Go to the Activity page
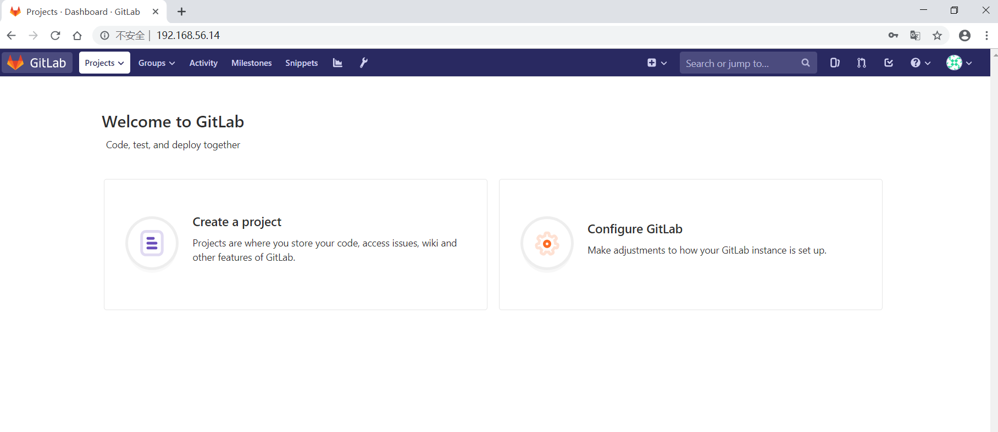Viewport: 998px width, 432px height. pos(203,63)
